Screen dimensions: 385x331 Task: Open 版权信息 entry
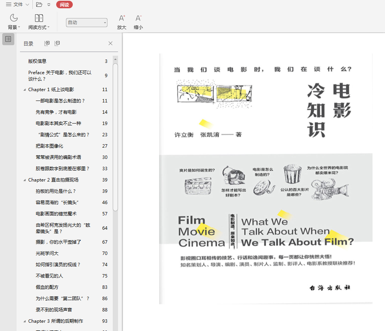pos(37,61)
